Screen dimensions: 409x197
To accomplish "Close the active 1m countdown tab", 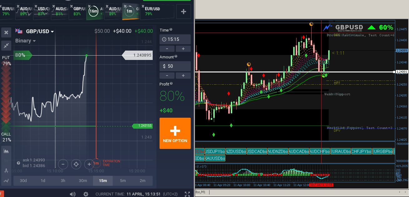I will tap(125, 6).
